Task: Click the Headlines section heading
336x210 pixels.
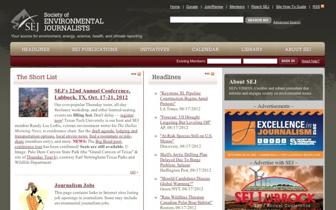Action: pos(166,77)
